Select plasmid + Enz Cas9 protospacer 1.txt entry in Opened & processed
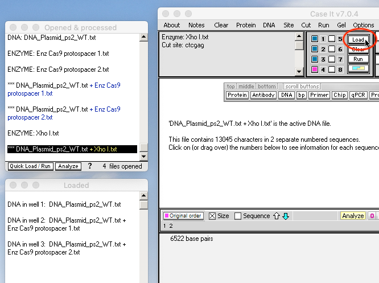 pyautogui.click(x=64, y=89)
